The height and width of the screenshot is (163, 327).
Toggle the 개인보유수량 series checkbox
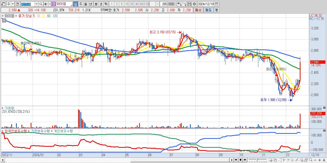pos(52,131)
